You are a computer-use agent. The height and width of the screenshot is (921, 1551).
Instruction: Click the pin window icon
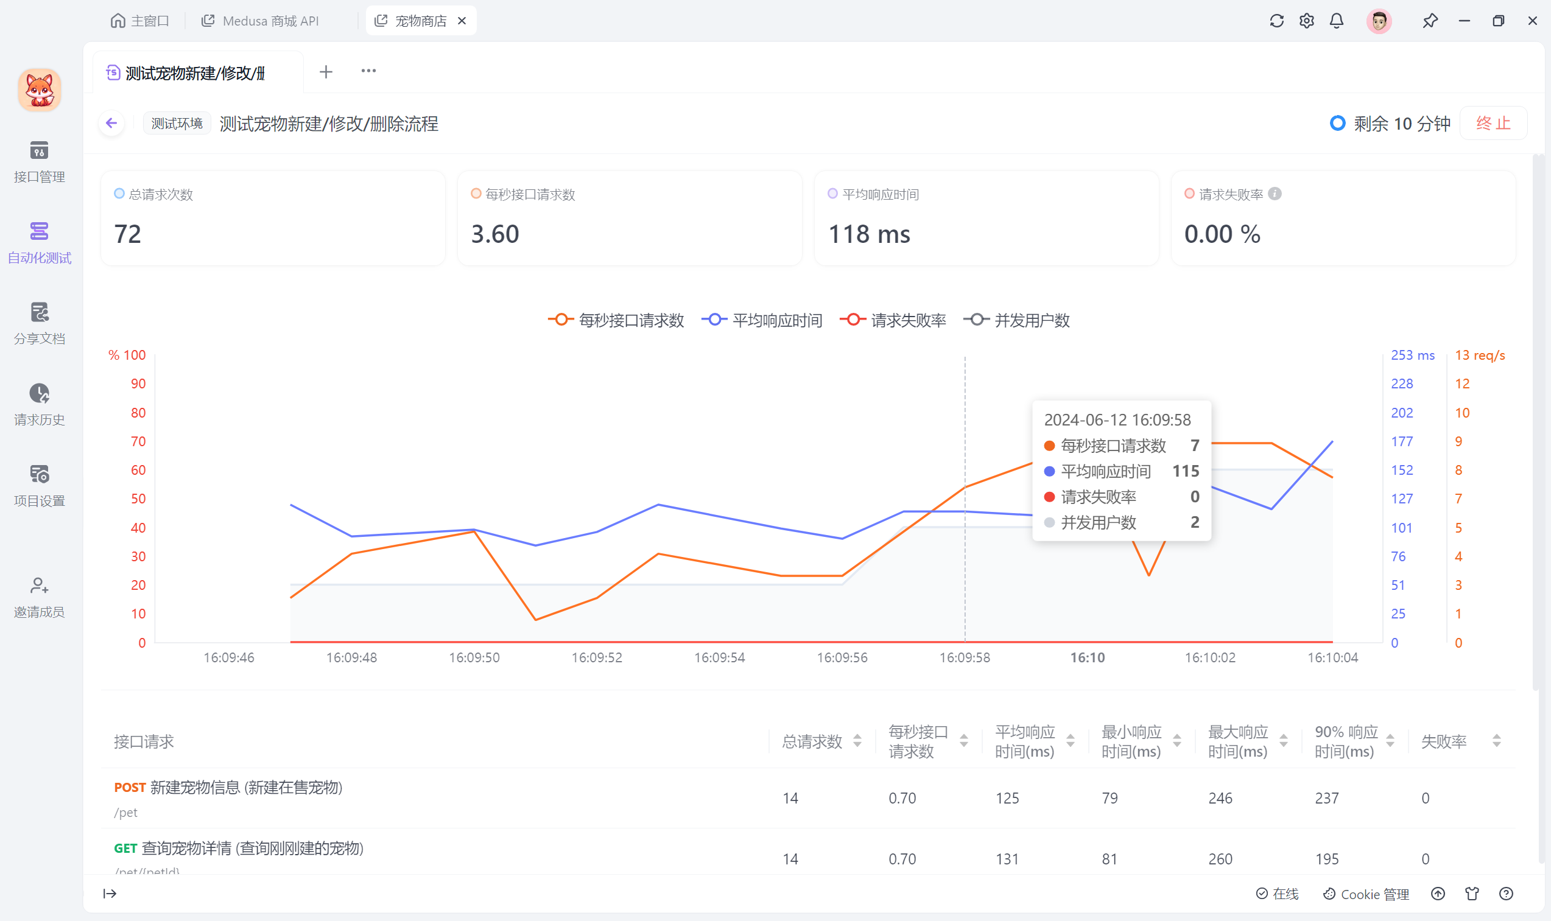click(1430, 21)
